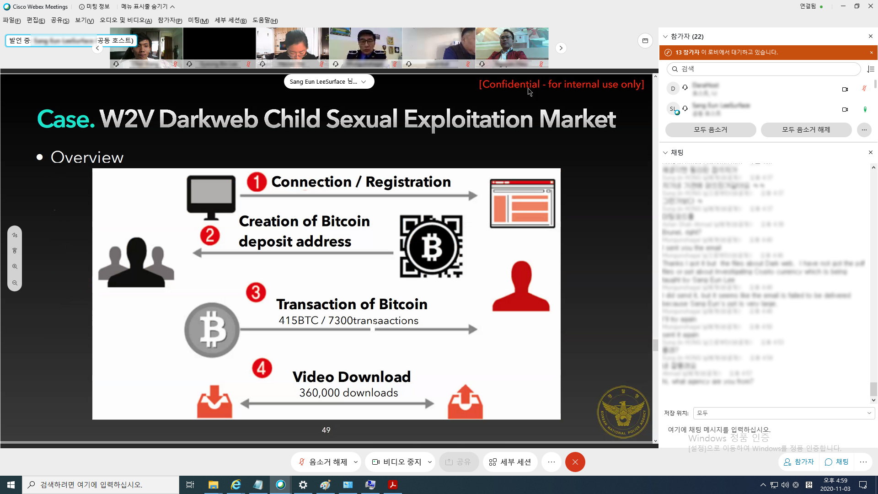Collapse the chat section chevron

click(665, 152)
